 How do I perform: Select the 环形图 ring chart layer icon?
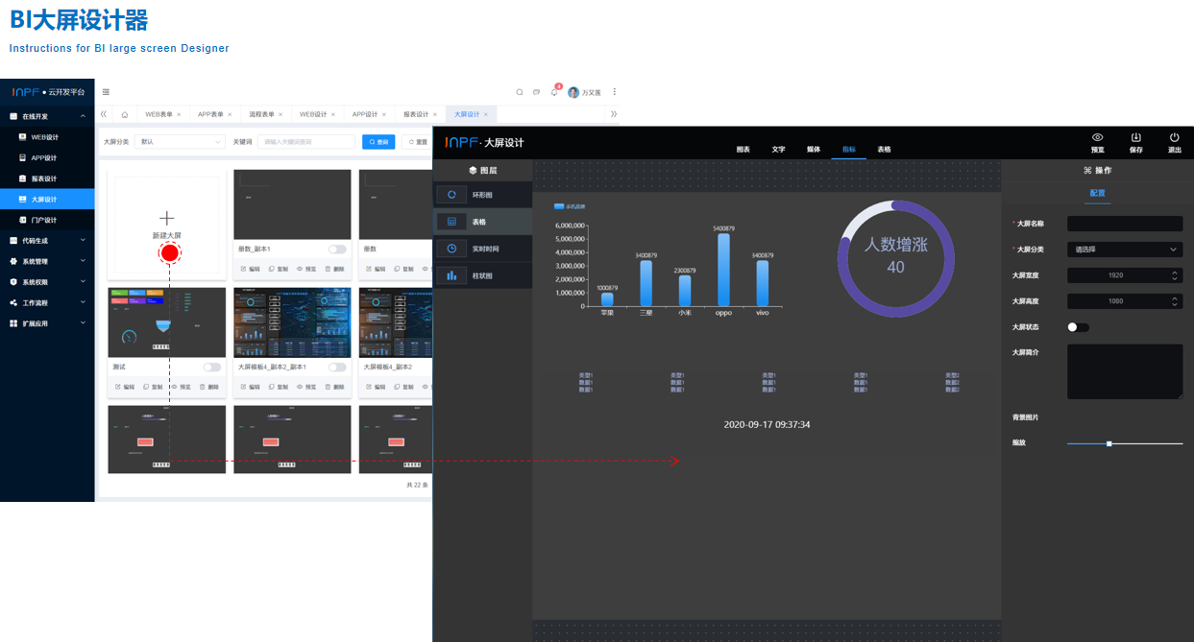point(451,195)
